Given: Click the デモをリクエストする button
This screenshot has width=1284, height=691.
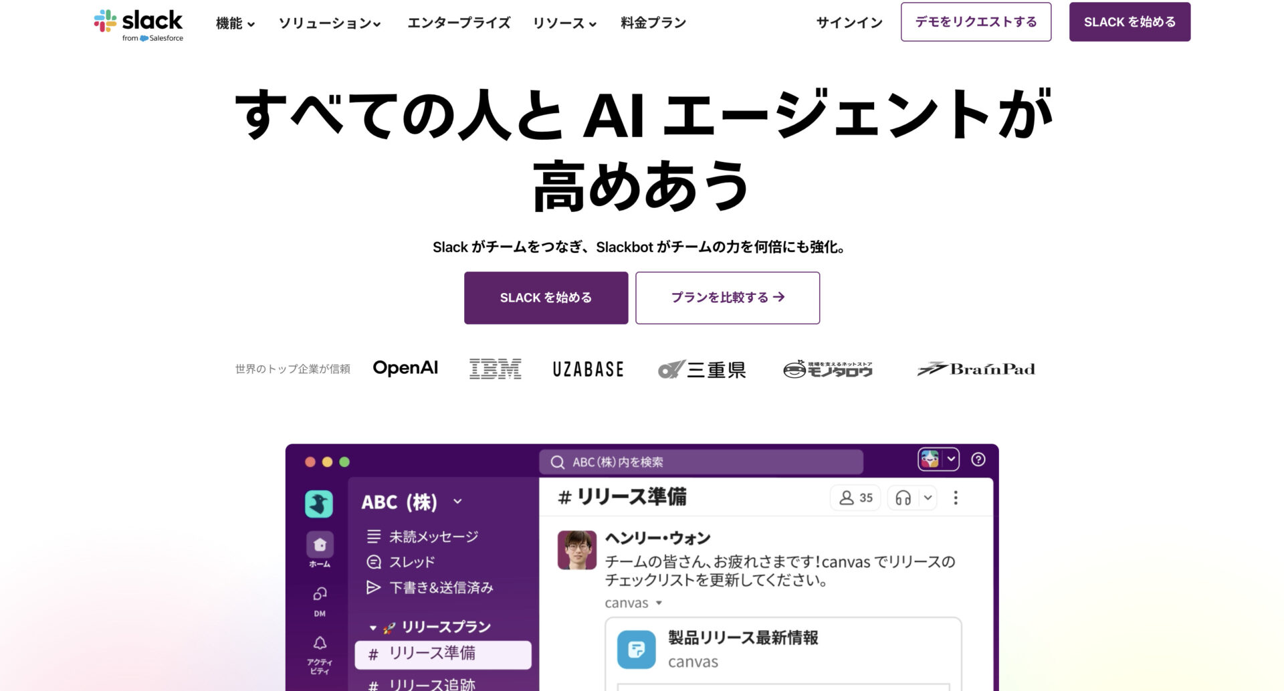Looking at the screenshot, I should click(976, 22).
